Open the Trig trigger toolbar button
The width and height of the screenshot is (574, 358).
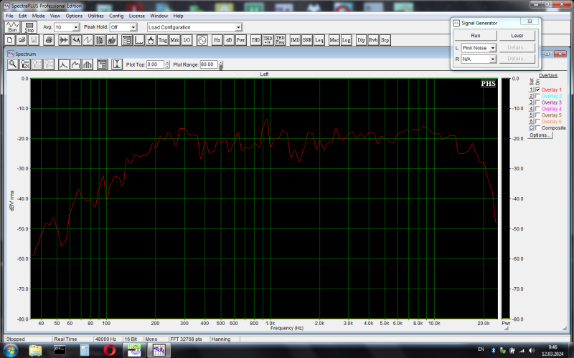click(163, 40)
